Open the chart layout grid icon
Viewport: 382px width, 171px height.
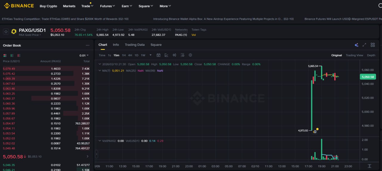pyautogui.click(x=373, y=45)
